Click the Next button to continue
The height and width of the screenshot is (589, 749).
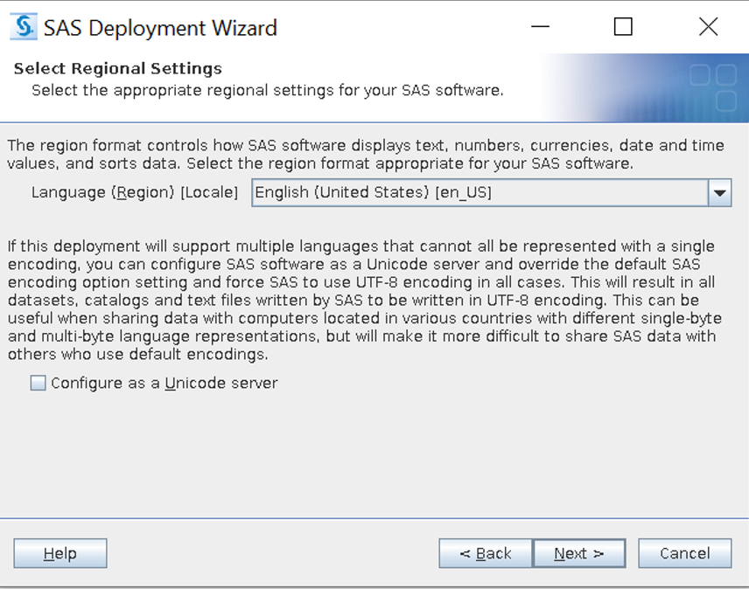tap(578, 553)
